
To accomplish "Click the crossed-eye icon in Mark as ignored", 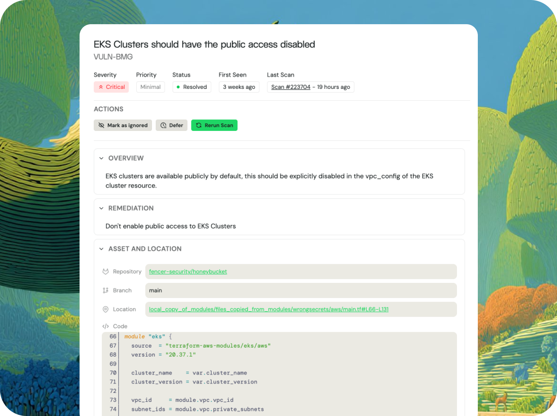I will point(101,125).
